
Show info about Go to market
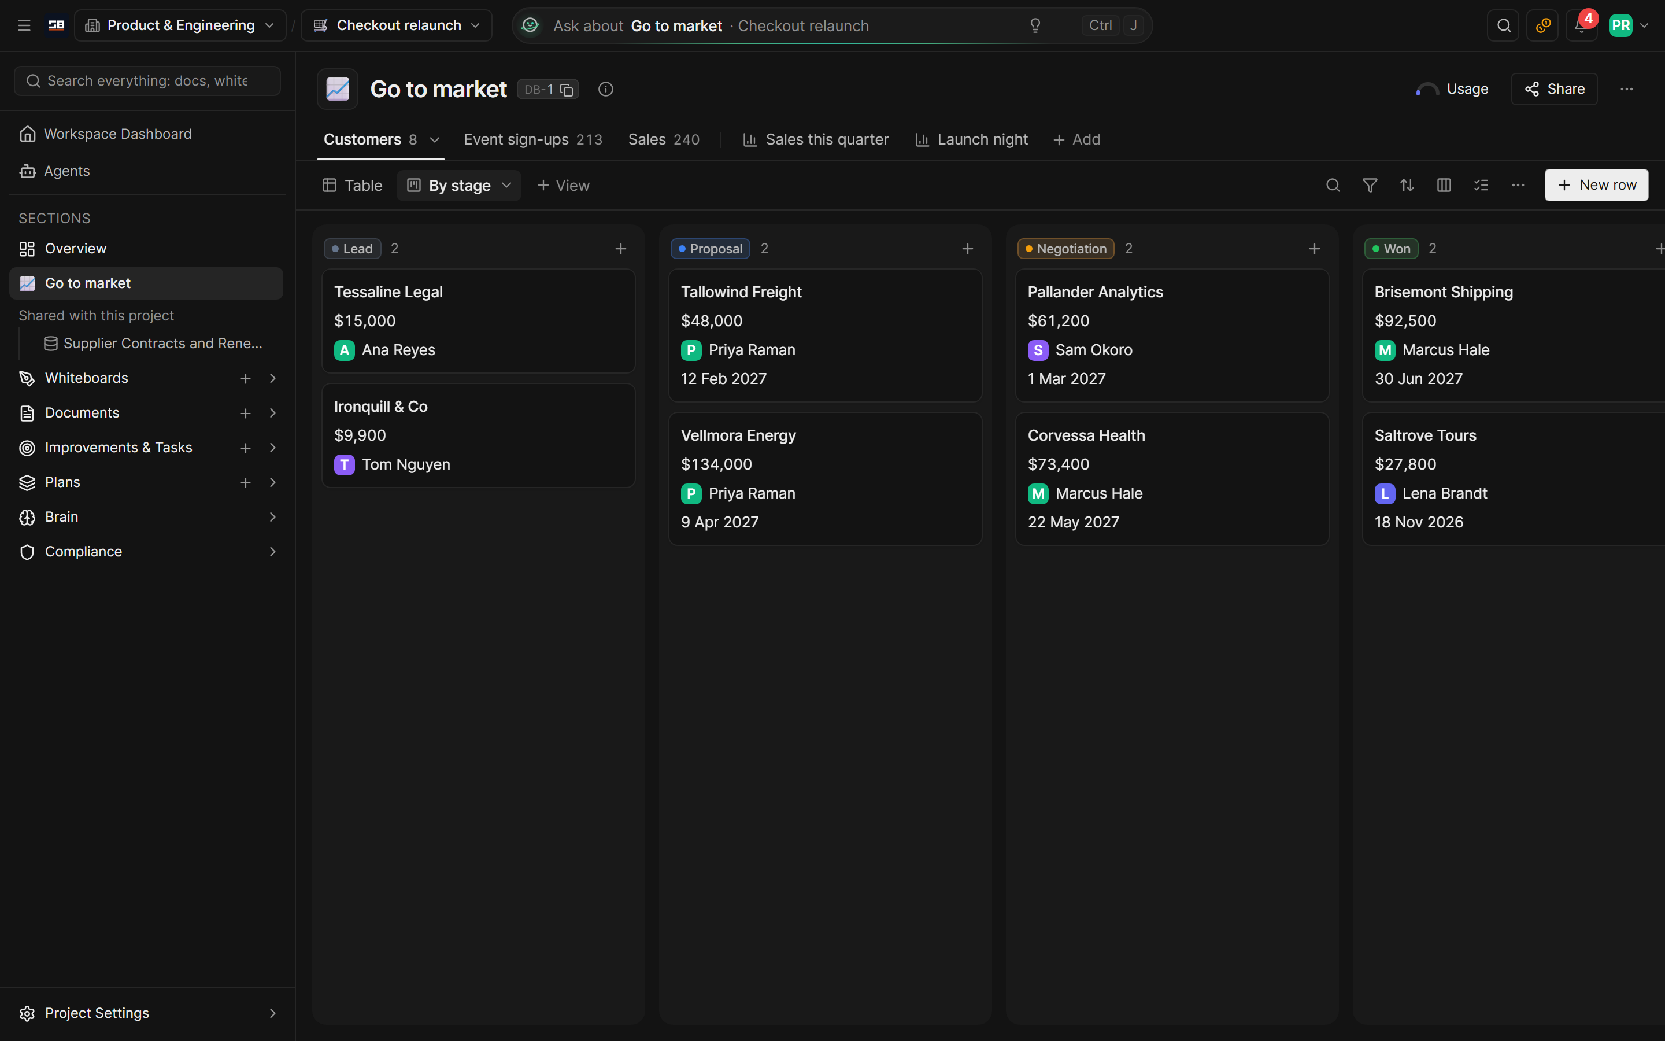605,89
